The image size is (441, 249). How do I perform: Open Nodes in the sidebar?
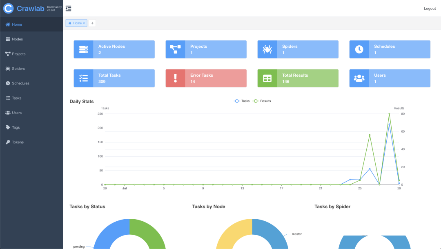click(x=17, y=39)
